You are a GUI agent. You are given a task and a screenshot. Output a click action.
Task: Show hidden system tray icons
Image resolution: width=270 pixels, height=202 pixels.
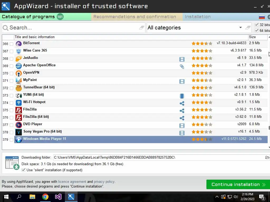coord(217,197)
